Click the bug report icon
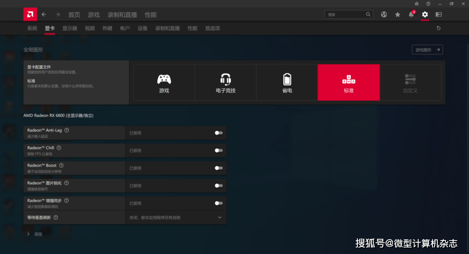Image resolution: width=469 pixels, height=254 pixels. click(x=416, y=3)
